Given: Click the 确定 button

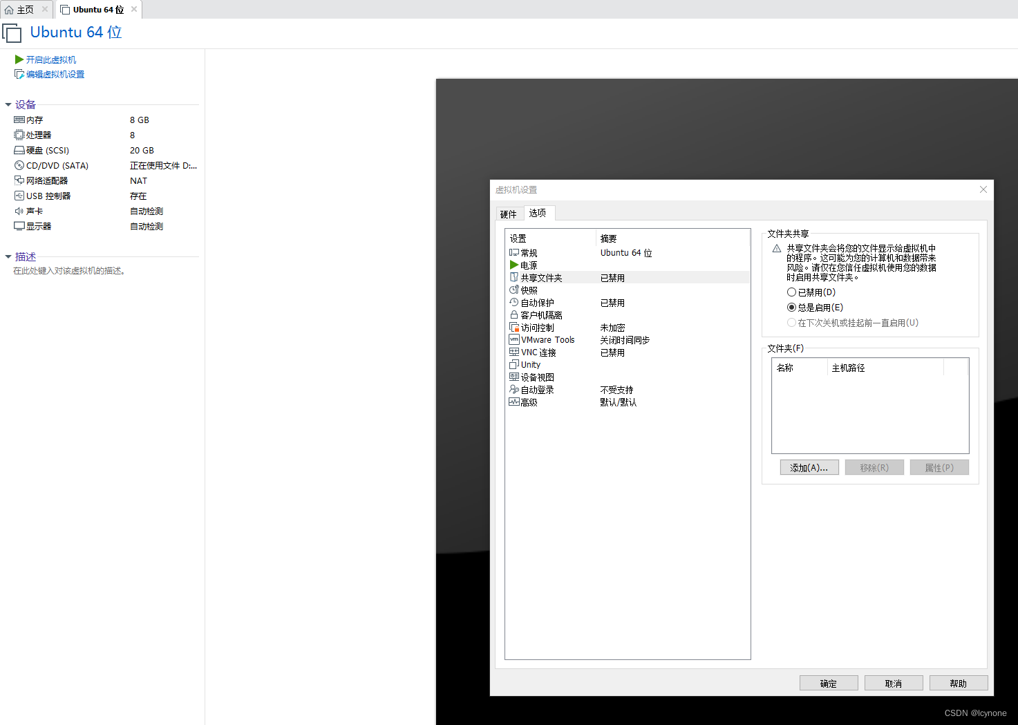Looking at the screenshot, I should 829,684.
